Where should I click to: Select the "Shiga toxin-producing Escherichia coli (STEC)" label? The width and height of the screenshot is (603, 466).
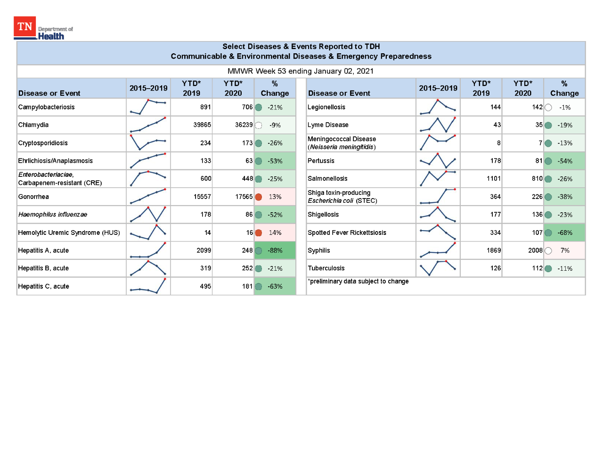(342, 197)
